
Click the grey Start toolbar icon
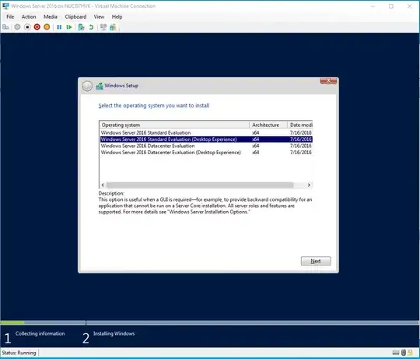point(17,27)
